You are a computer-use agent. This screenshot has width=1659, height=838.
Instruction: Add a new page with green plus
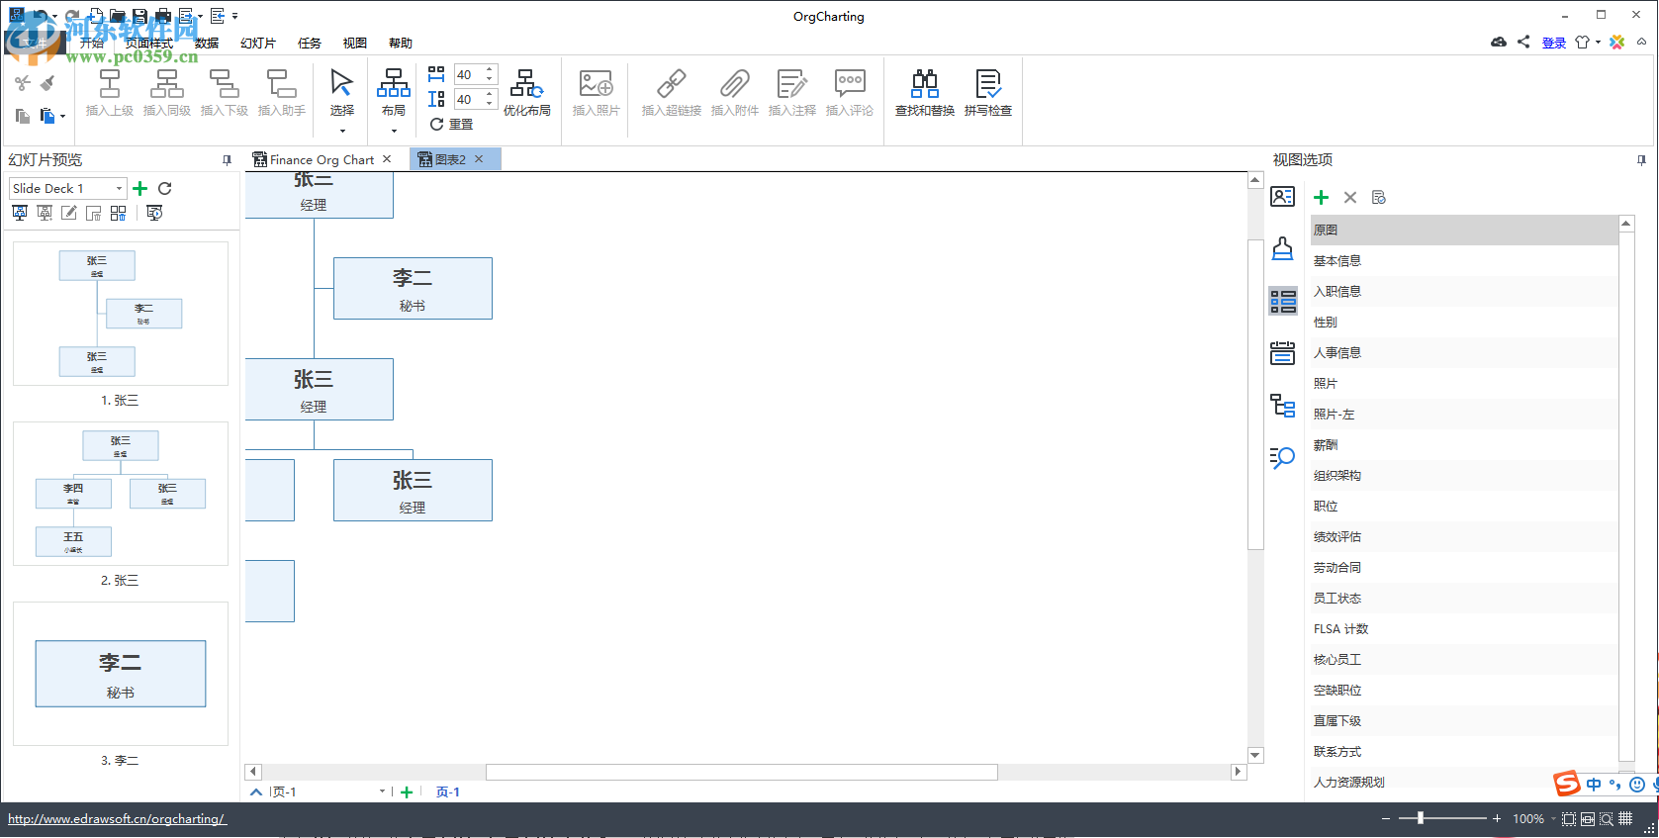pyautogui.click(x=407, y=791)
